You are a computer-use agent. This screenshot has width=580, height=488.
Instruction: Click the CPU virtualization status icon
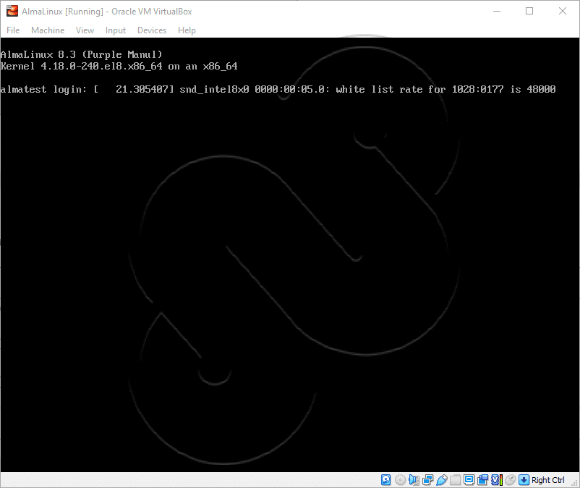pos(496,480)
